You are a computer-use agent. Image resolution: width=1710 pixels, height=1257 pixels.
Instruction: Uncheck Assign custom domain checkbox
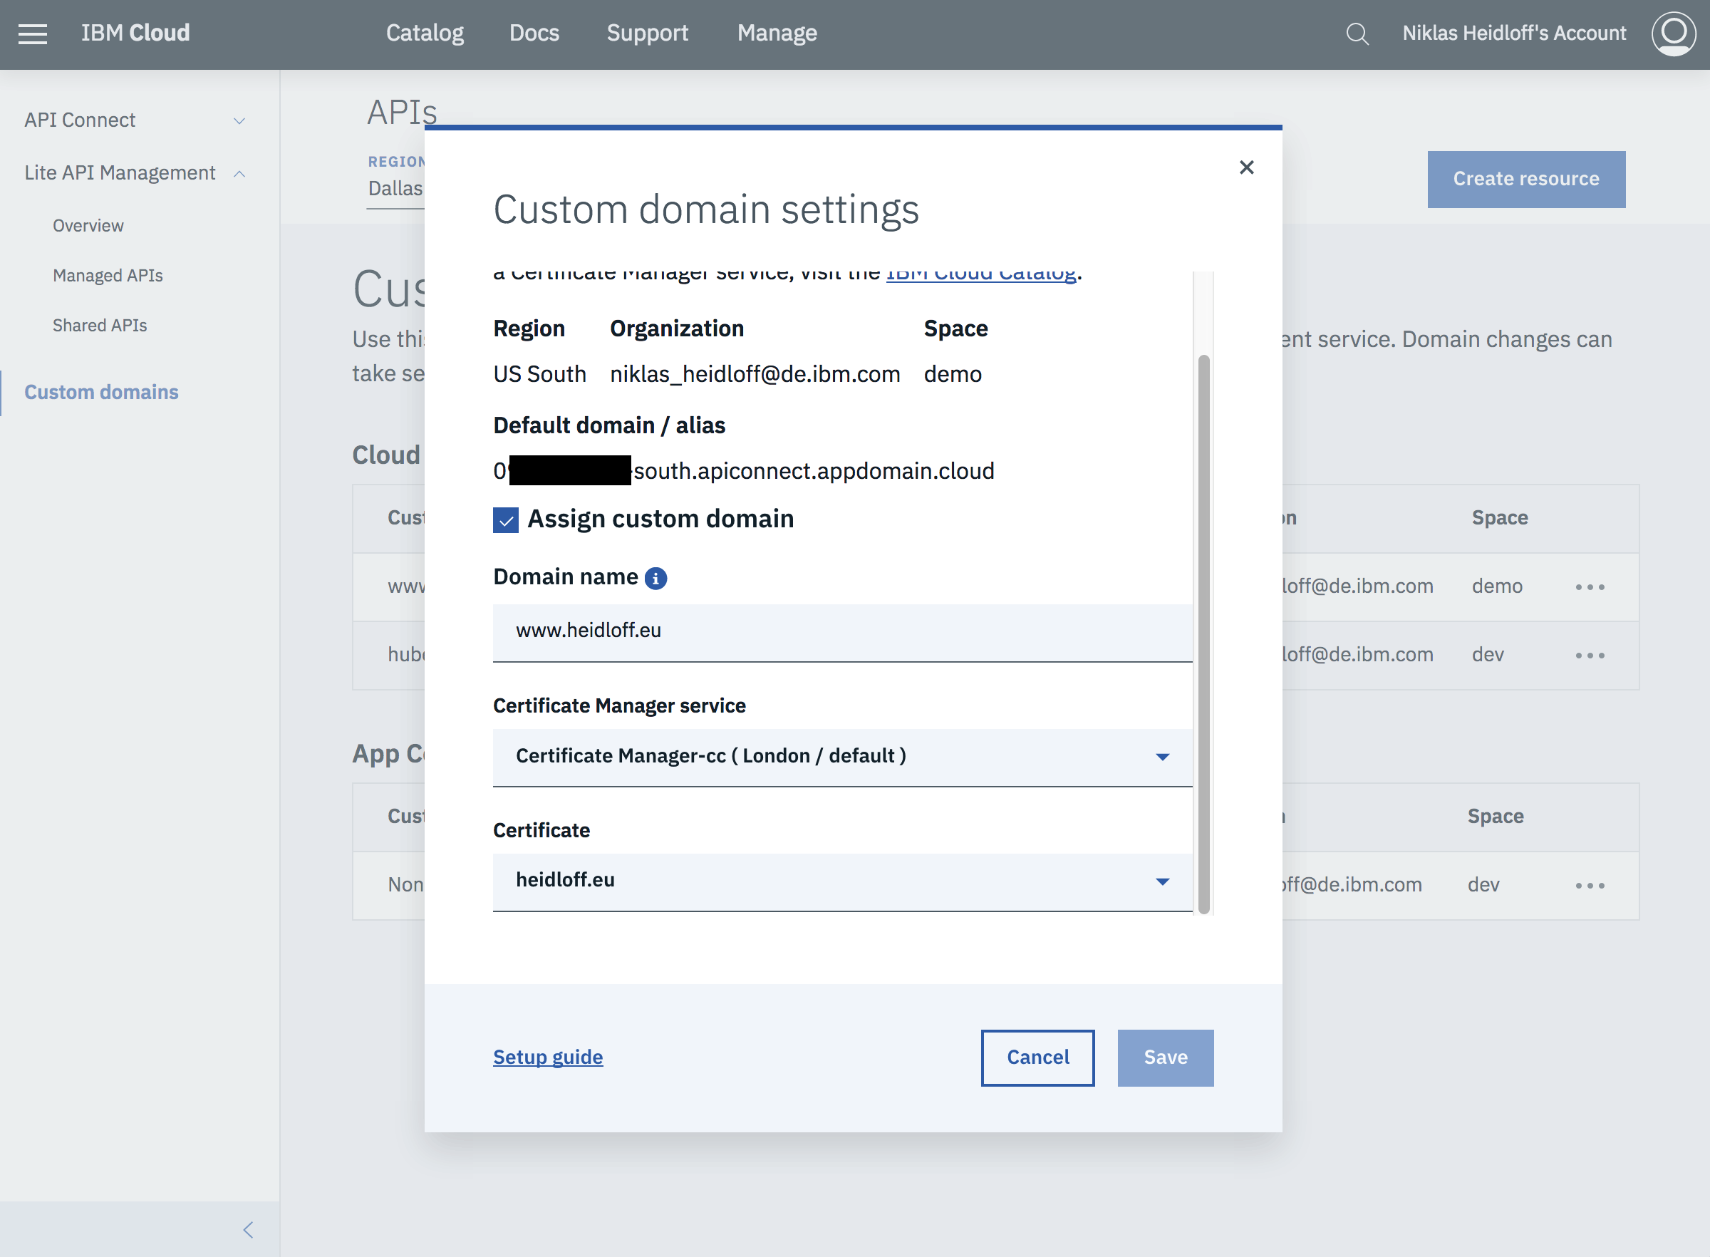(506, 520)
